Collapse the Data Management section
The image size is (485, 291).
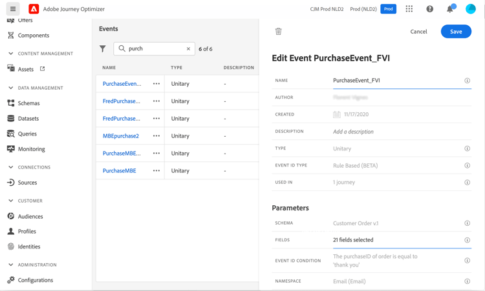[11, 88]
